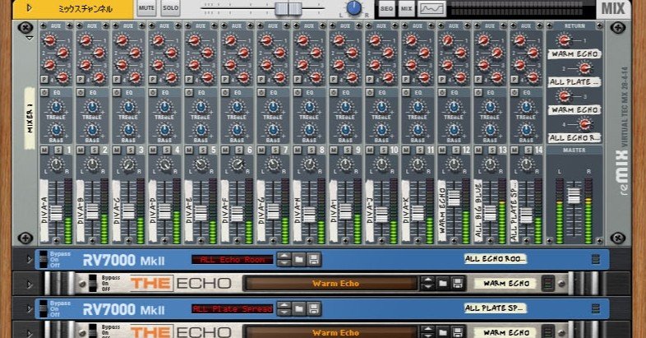Click folder icon on The Echo between the RV7000 units
This screenshot has height=338, width=646.
click(x=443, y=284)
